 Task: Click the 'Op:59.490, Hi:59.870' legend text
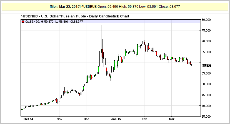click(39, 22)
